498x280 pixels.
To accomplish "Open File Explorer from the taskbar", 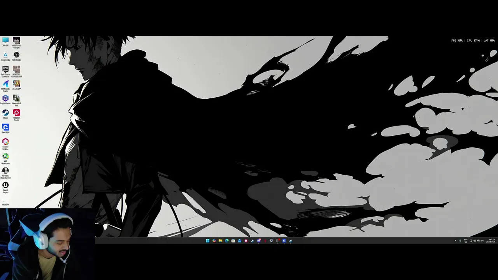I will [220, 241].
